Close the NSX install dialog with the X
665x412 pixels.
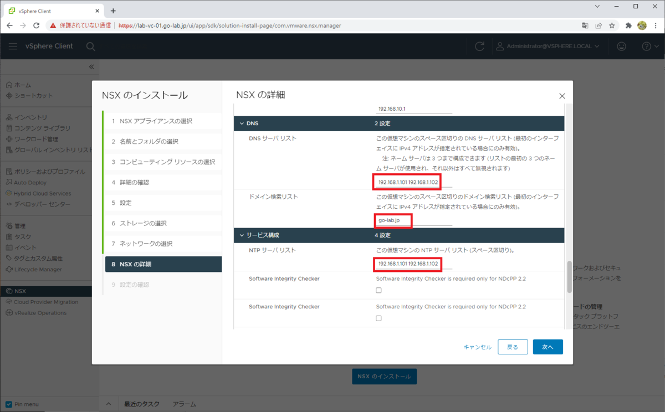(x=562, y=96)
